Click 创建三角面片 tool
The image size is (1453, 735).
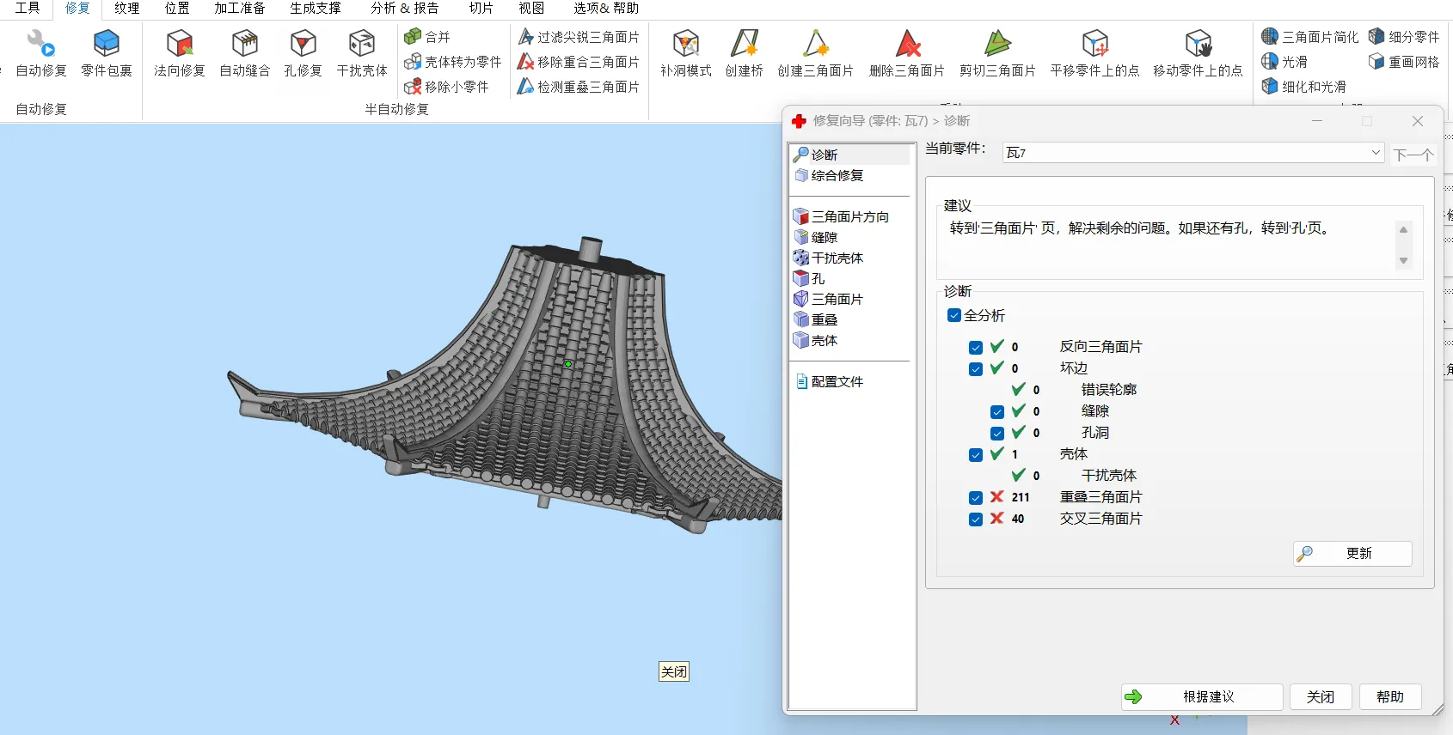coord(816,53)
